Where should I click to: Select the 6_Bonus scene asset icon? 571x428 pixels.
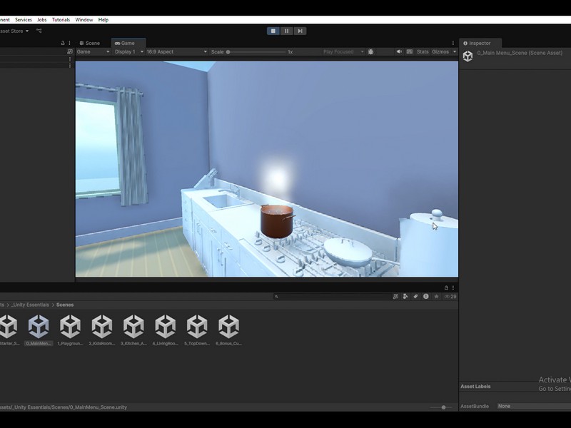[228, 327]
